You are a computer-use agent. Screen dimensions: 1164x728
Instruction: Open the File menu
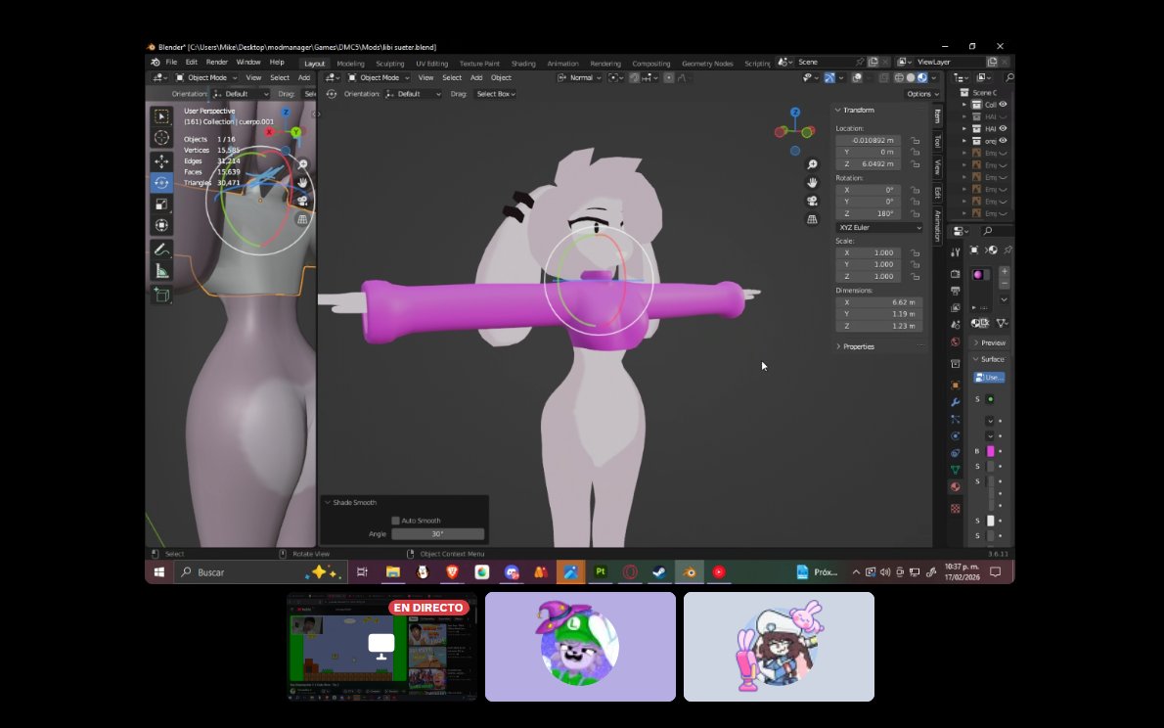171,63
